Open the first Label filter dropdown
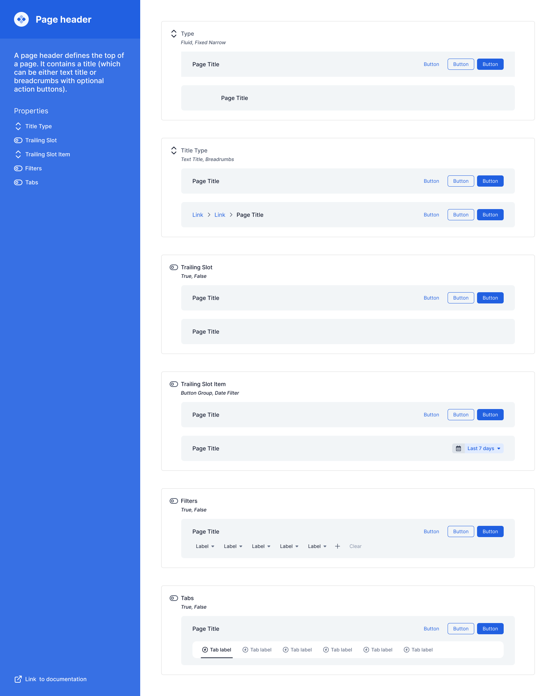 click(x=205, y=546)
